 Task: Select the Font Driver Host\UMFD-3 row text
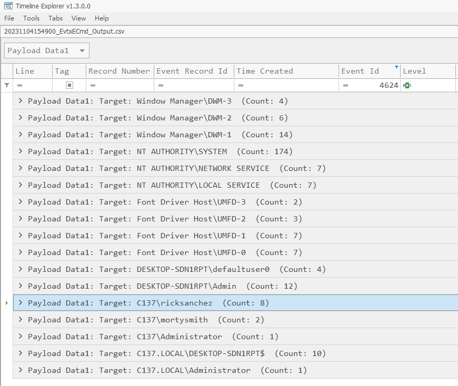(x=165, y=202)
